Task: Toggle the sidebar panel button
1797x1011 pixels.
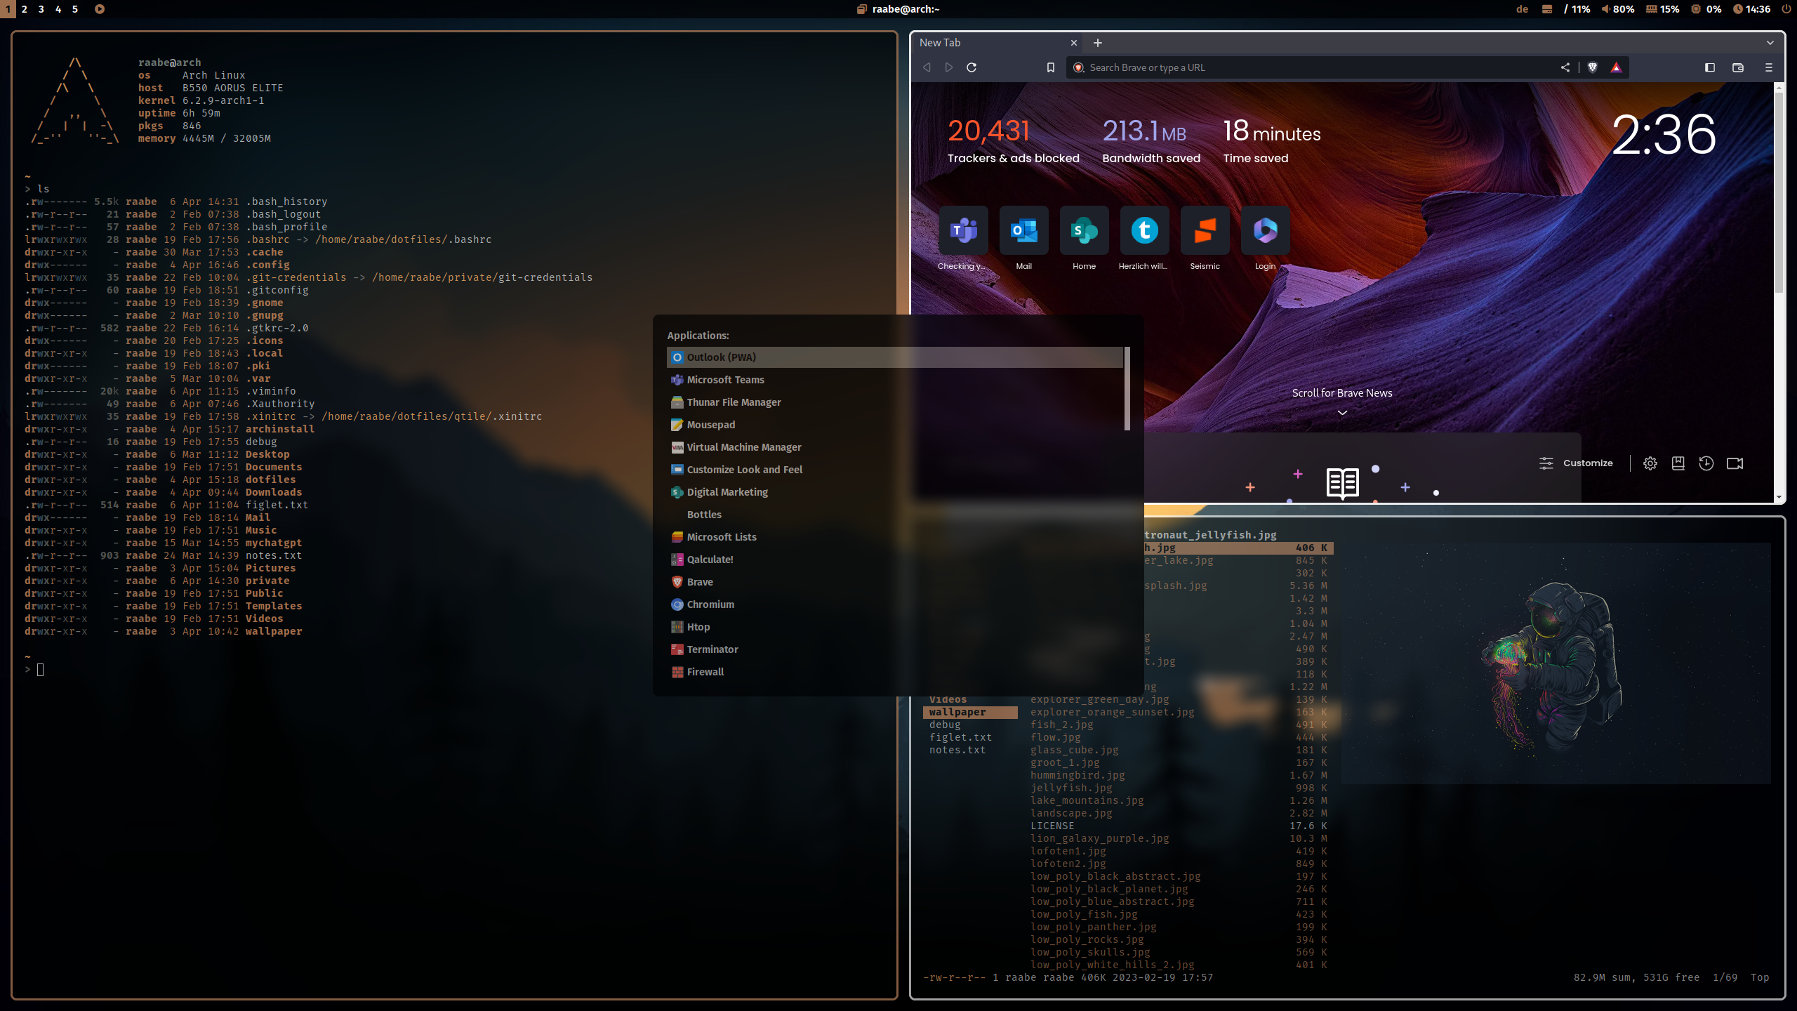Action: [x=1710, y=67]
